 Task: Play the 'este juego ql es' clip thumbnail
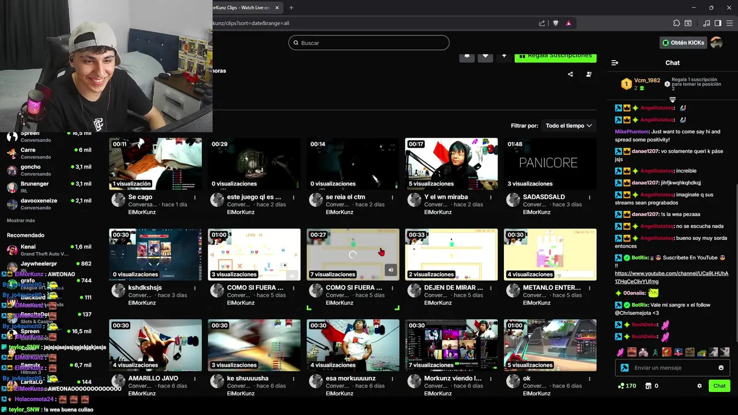click(254, 164)
